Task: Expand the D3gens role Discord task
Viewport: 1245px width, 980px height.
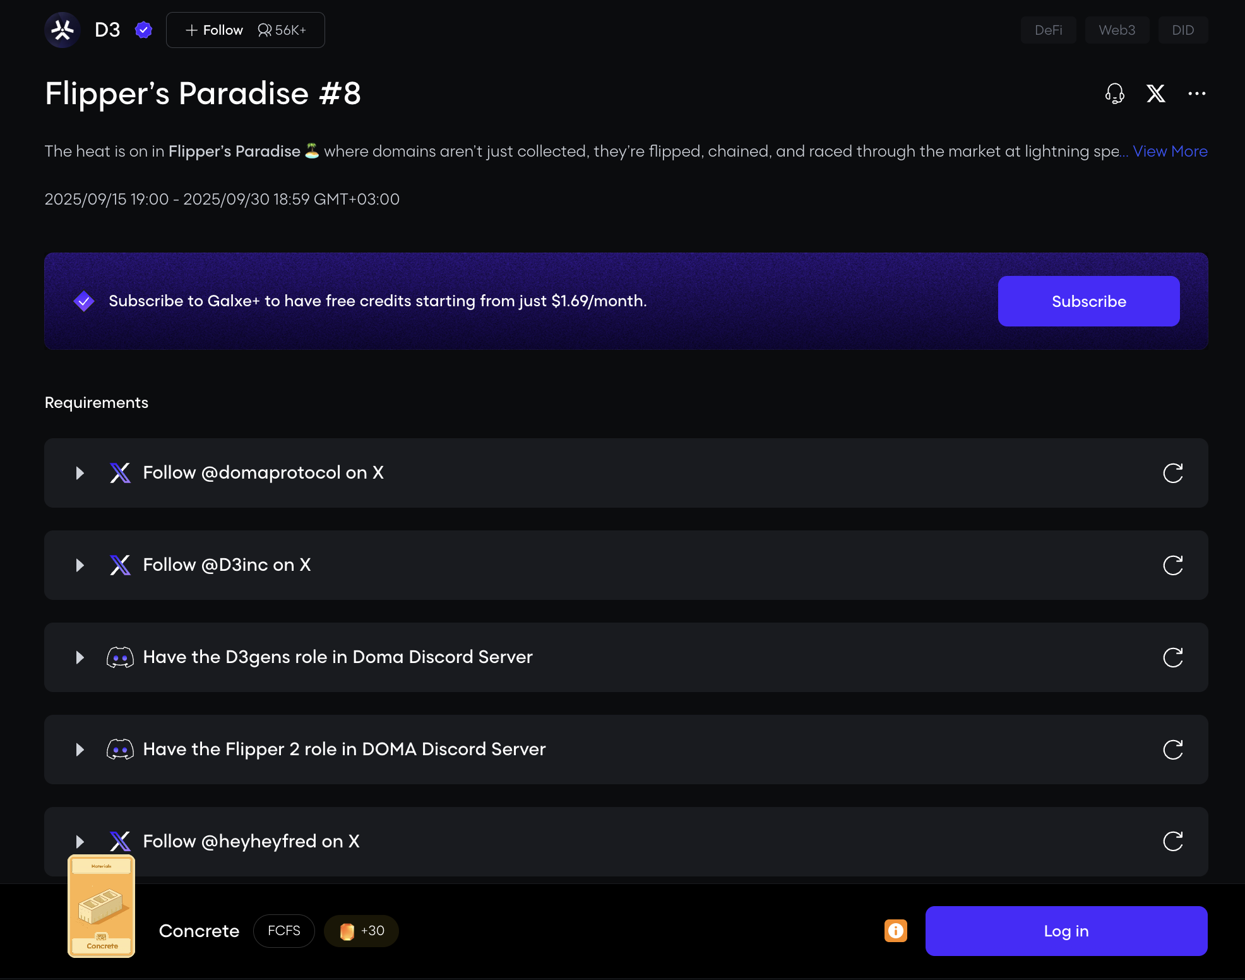Action: tap(80, 657)
